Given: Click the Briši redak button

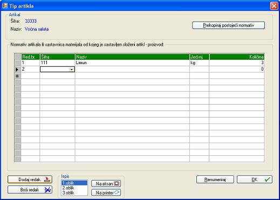Looking at the screenshot, I should 30,190.
